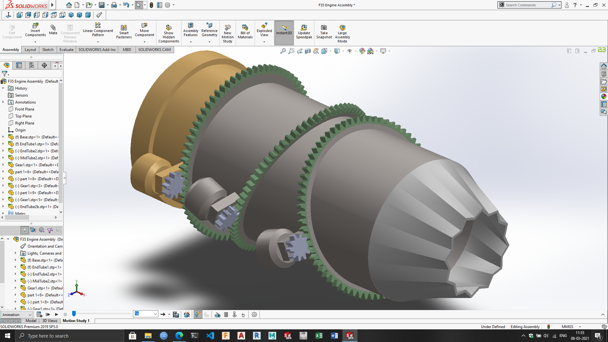
Task: Expand Base.stp<1> component in tree
Action: tap(3, 137)
